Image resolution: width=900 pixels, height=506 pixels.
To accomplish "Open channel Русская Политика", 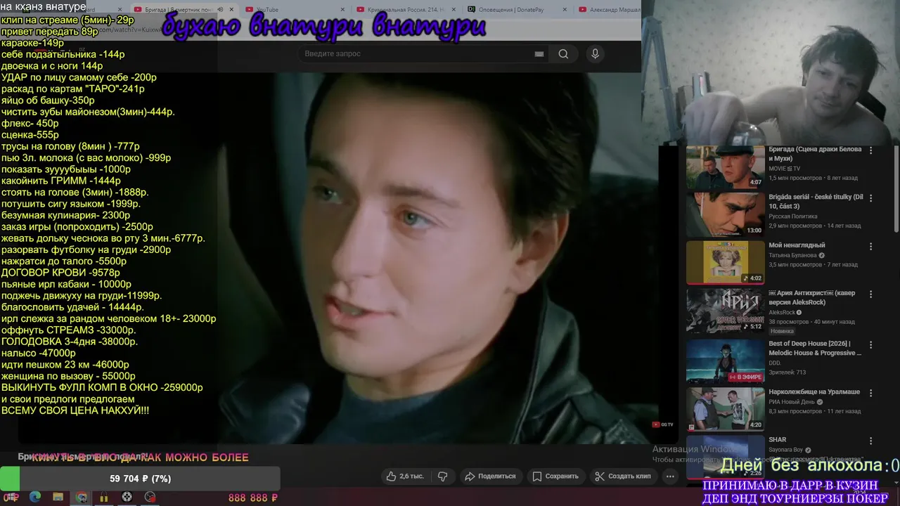I will (793, 216).
